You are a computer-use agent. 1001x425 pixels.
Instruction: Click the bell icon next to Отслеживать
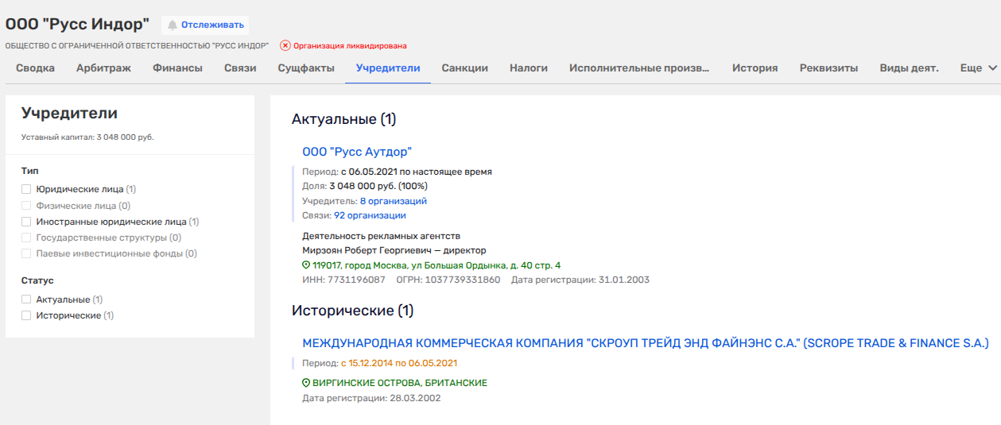[172, 25]
